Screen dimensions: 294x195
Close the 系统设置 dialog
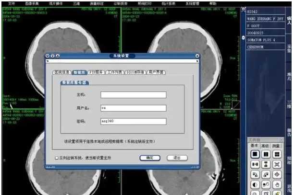pos(197,56)
